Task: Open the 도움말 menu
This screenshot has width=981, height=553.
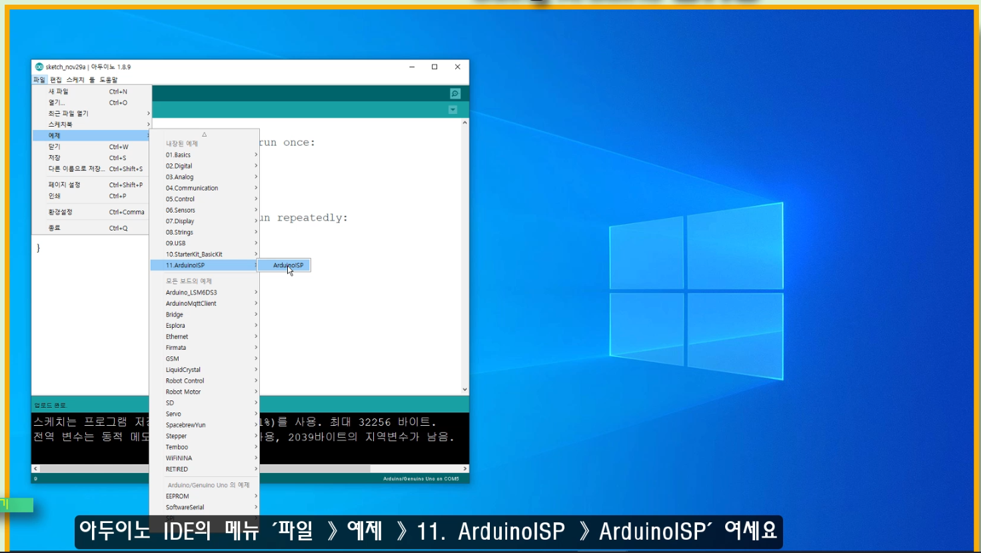Action: click(x=109, y=79)
